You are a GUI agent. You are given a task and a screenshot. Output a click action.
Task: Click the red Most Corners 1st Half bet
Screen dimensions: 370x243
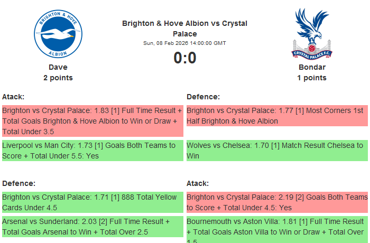point(277,116)
